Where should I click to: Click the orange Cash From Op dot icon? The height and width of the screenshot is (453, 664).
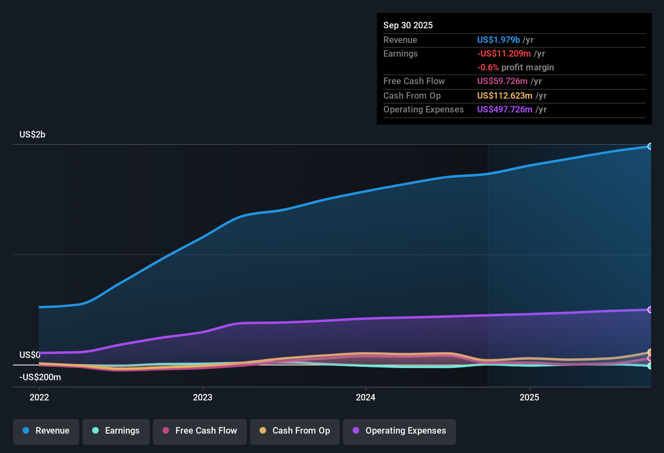(263, 431)
